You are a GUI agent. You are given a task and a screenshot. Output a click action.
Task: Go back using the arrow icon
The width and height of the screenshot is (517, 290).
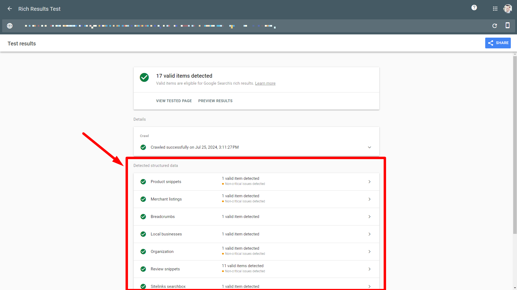coord(10,9)
